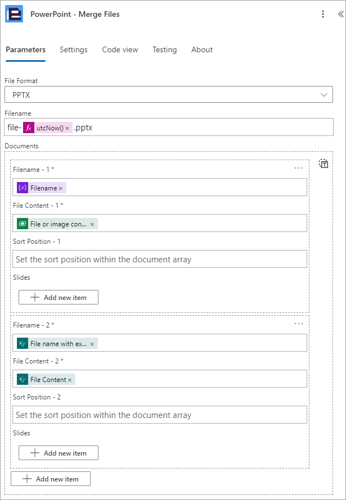Screen dimensions: 346x500
Task: Expand the File Format PPTX dropdown
Action: [x=169, y=94]
